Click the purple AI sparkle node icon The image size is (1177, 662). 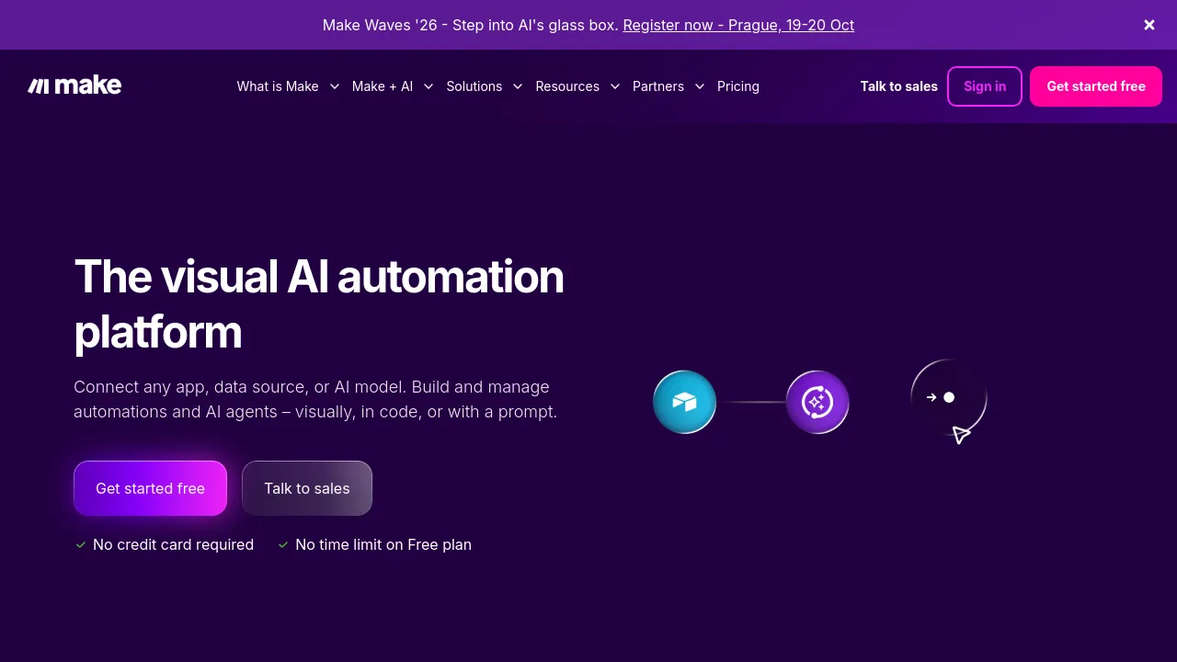pos(817,402)
